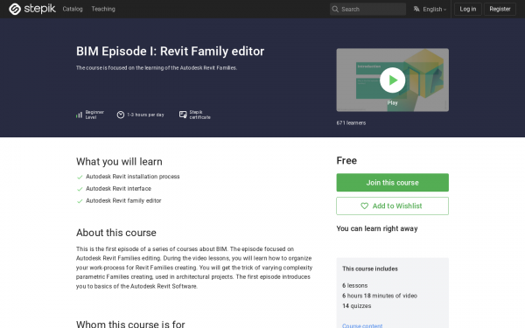Screen dimensions: 525x328
Task: Click the '1-3 hours per day' label
Action: (145, 115)
